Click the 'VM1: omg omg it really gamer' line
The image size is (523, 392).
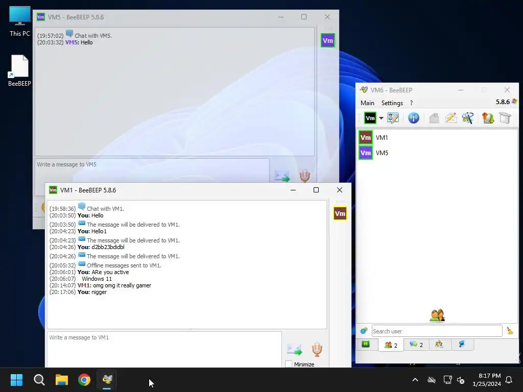pos(100,285)
